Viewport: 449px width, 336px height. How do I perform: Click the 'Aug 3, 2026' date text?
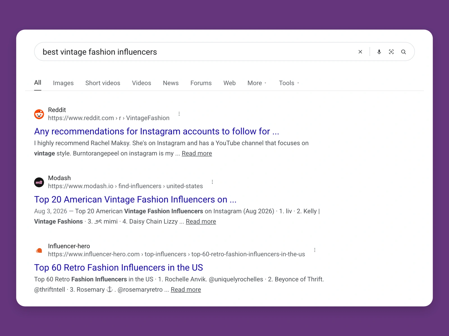(51, 211)
